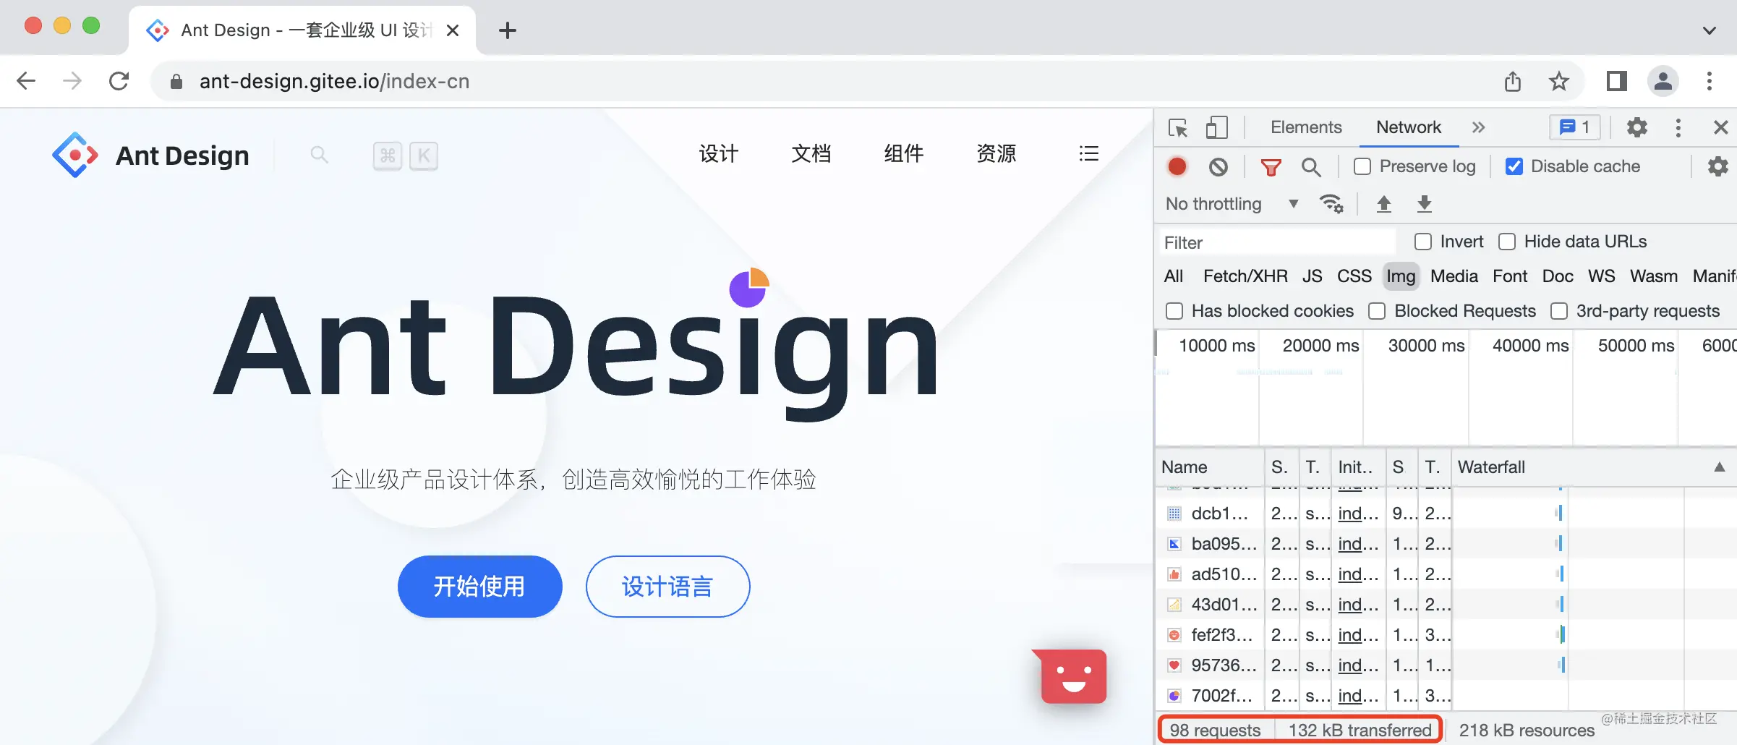Uncheck the Disable cache checkbox
Screen dimensions: 1737x745
click(x=1514, y=167)
